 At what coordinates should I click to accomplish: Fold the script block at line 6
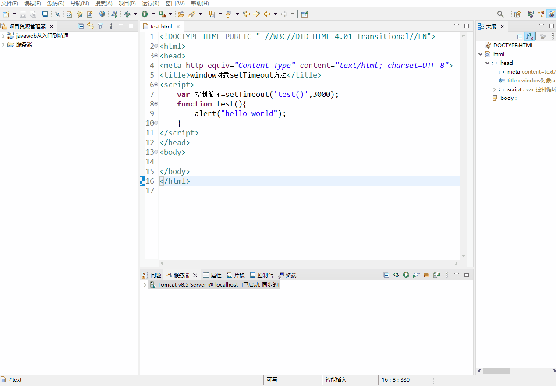tap(156, 84)
